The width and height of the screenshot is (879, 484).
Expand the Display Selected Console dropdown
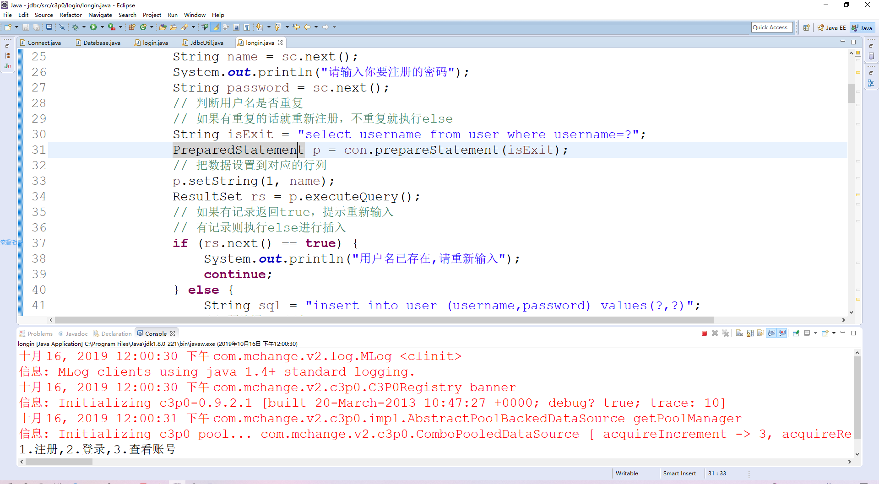(815, 333)
